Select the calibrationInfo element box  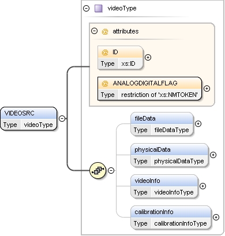pyautogui.click(x=171, y=218)
